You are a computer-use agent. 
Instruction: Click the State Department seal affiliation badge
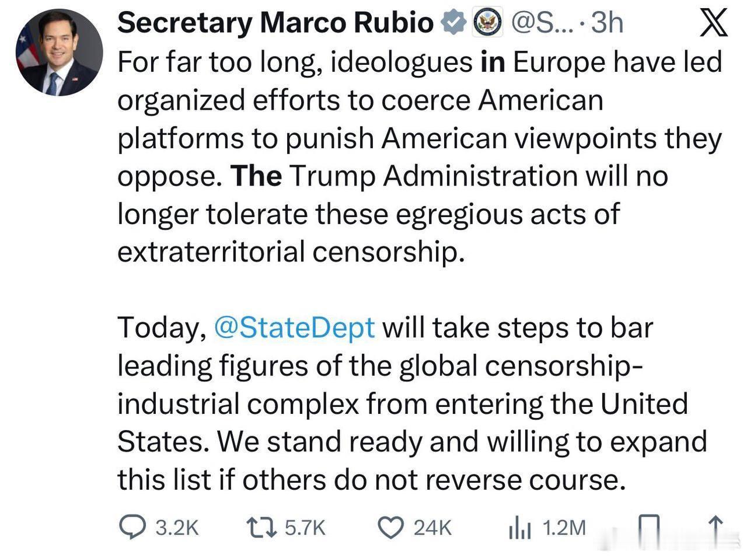(486, 22)
